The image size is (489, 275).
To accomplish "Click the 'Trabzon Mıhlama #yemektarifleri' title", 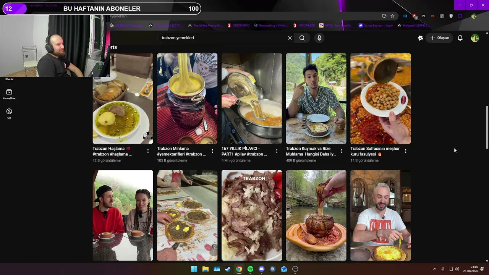I will click(x=181, y=151).
